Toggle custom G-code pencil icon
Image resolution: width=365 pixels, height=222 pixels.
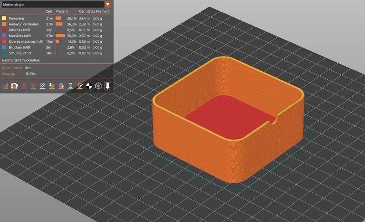[x=79, y=86]
